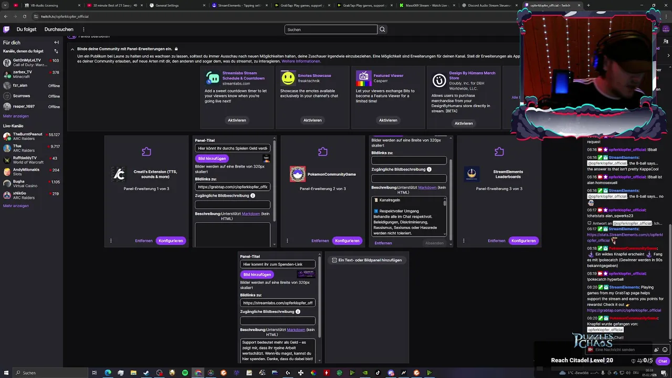Open Emotes Showcase smiley icon

(x=288, y=79)
